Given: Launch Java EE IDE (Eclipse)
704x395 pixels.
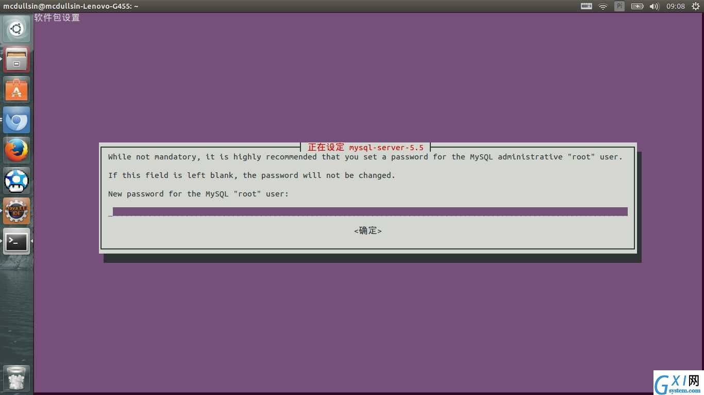Looking at the screenshot, I should coord(16,211).
